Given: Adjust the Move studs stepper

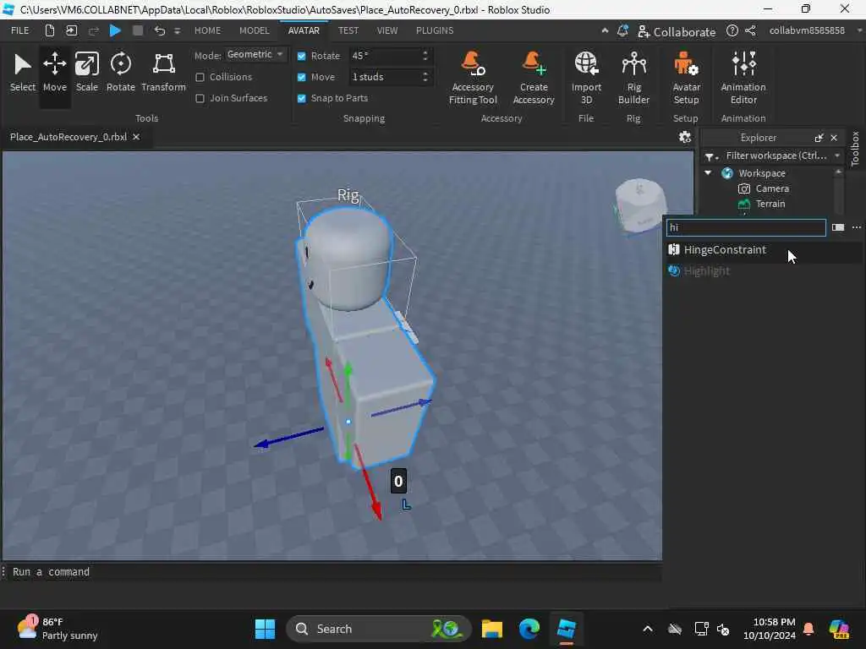Looking at the screenshot, I should (x=425, y=77).
